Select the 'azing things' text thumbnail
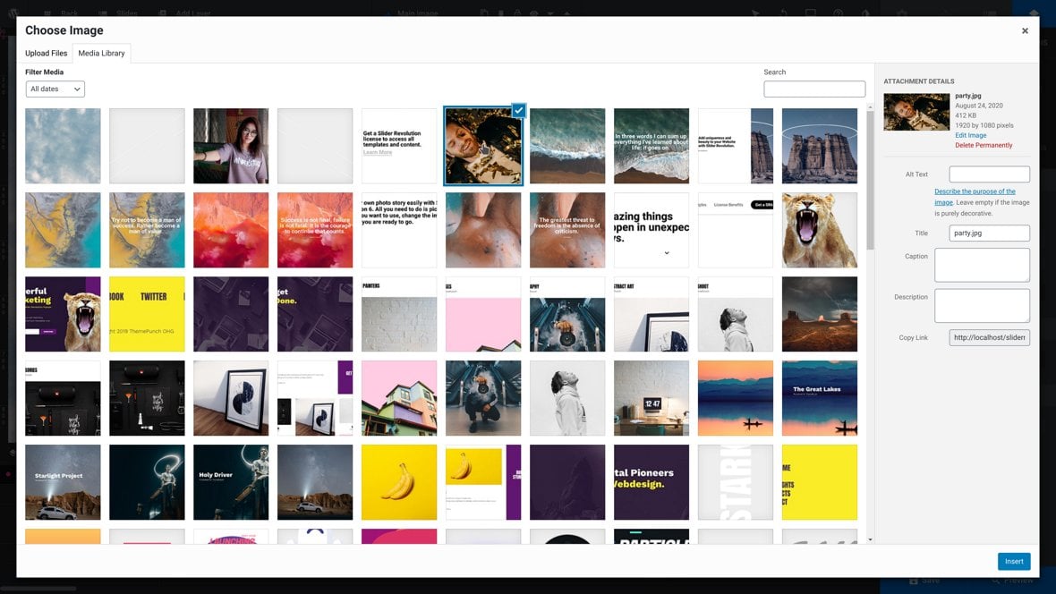The width and height of the screenshot is (1056, 594). (651, 230)
